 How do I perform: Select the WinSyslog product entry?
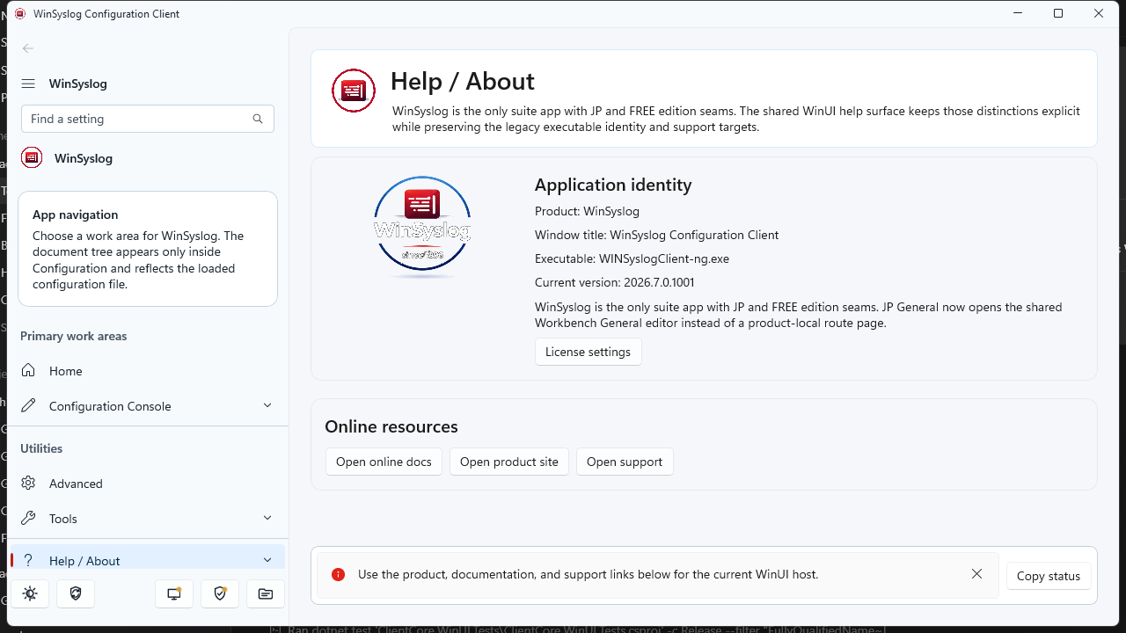[x=148, y=158]
